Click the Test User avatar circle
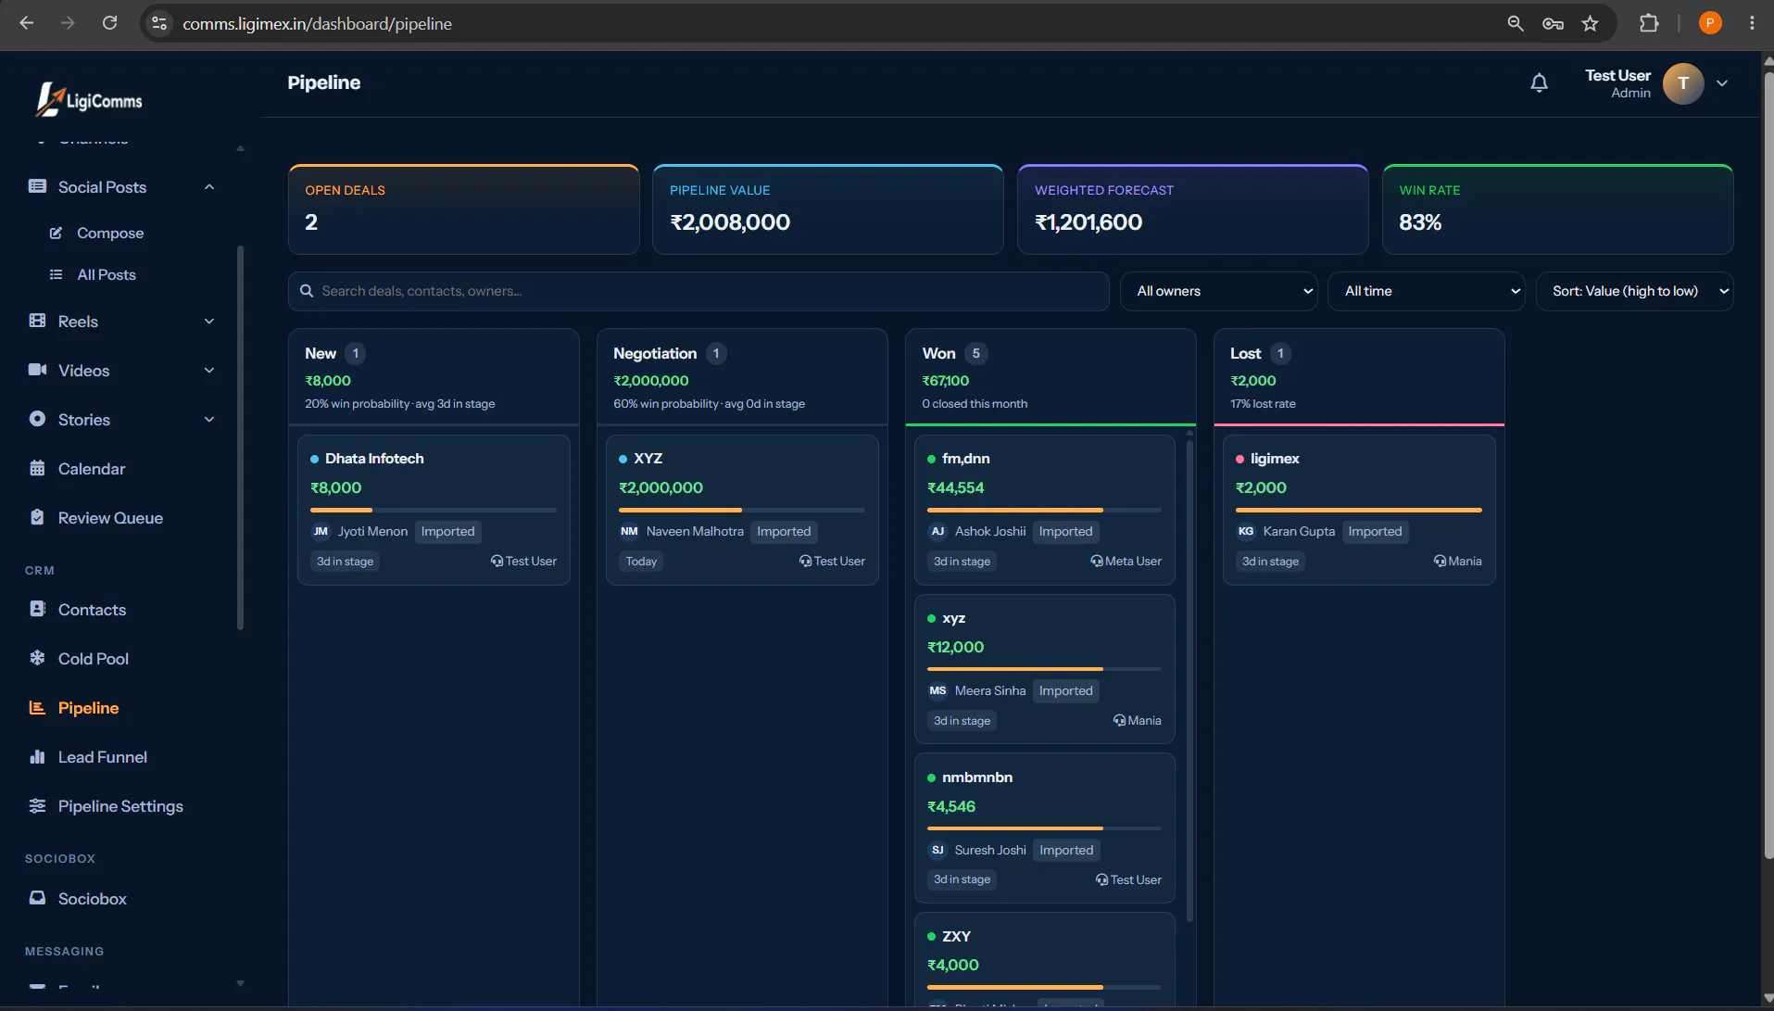This screenshot has height=1011, width=1774. click(1683, 83)
